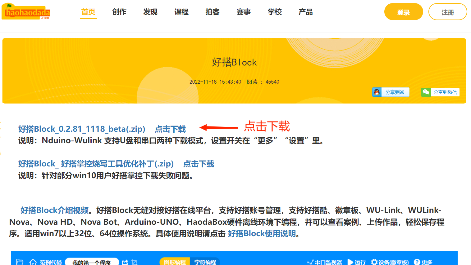Click the 说明 line about Nduino-Wulink 下载模式
The width and height of the screenshot is (471, 265).
[172, 141]
